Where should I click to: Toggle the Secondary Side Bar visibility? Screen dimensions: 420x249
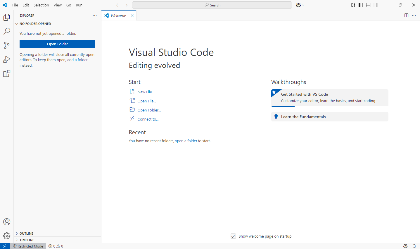pyautogui.click(x=376, y=5)
